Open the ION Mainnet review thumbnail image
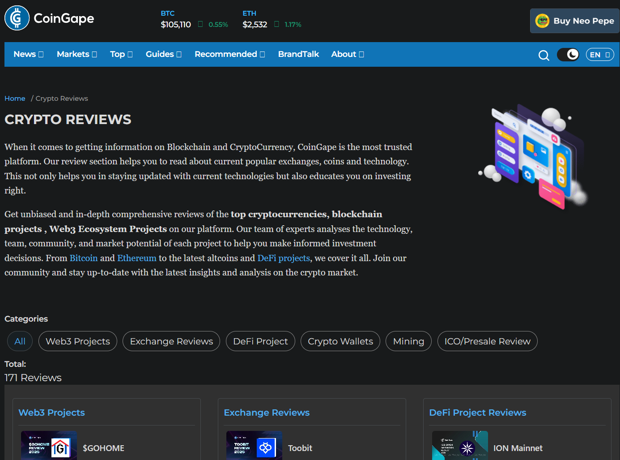Image resolution: width=620 pixels, height=460 pixels. point(459,446)
